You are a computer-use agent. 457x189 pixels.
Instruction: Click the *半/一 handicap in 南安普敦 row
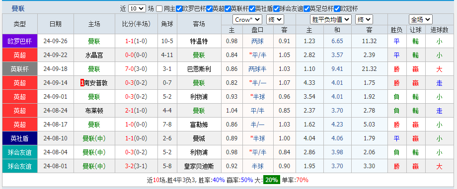(257, 83)
